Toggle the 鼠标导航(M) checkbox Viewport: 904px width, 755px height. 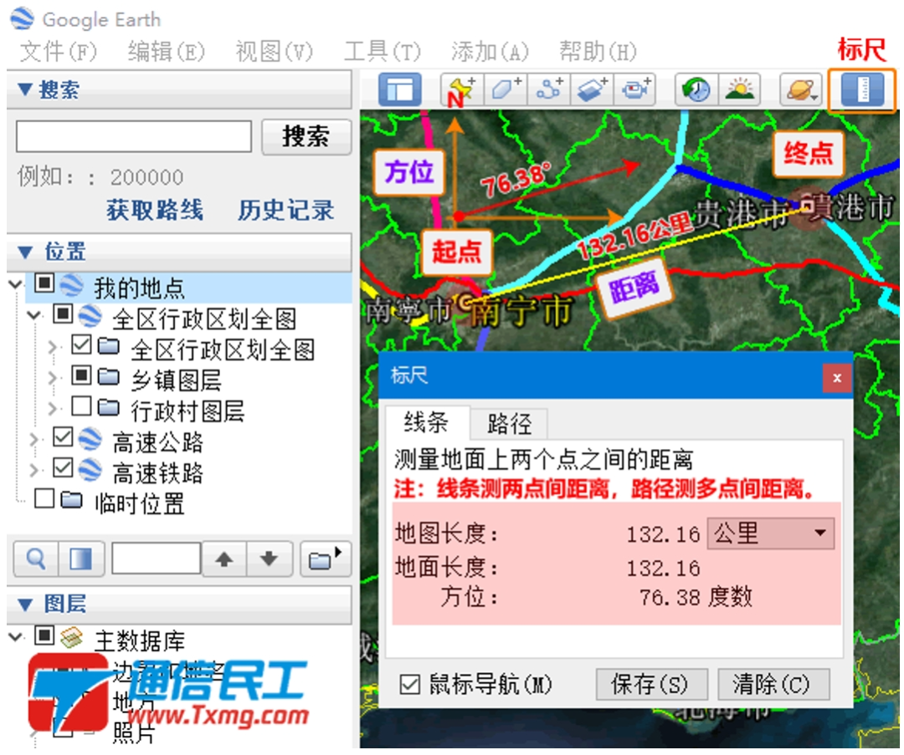(x=410, y=685)
